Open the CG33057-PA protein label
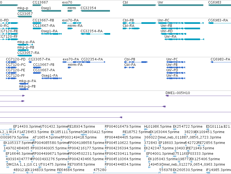 coord(39,59)
